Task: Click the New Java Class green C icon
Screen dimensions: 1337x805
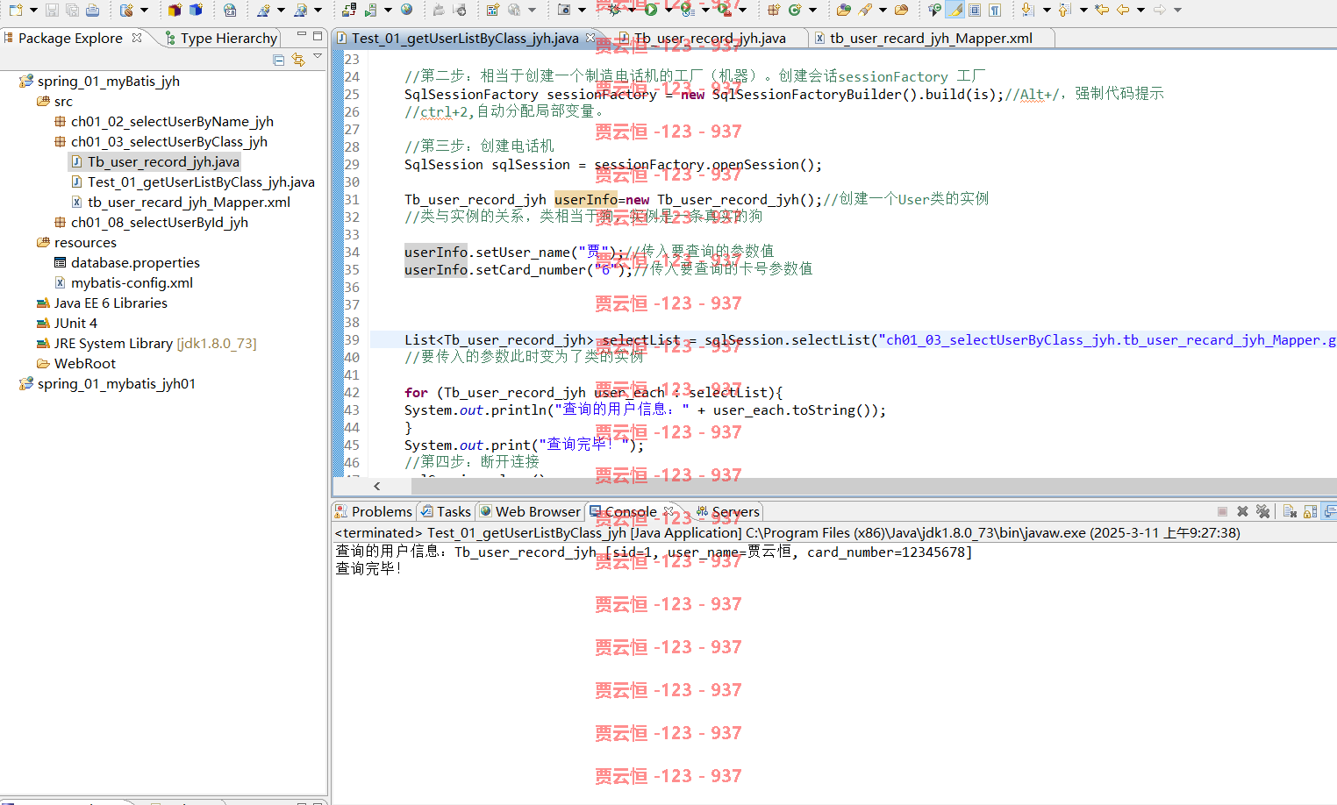Action: pyautogui.click(x=795, y=10)
